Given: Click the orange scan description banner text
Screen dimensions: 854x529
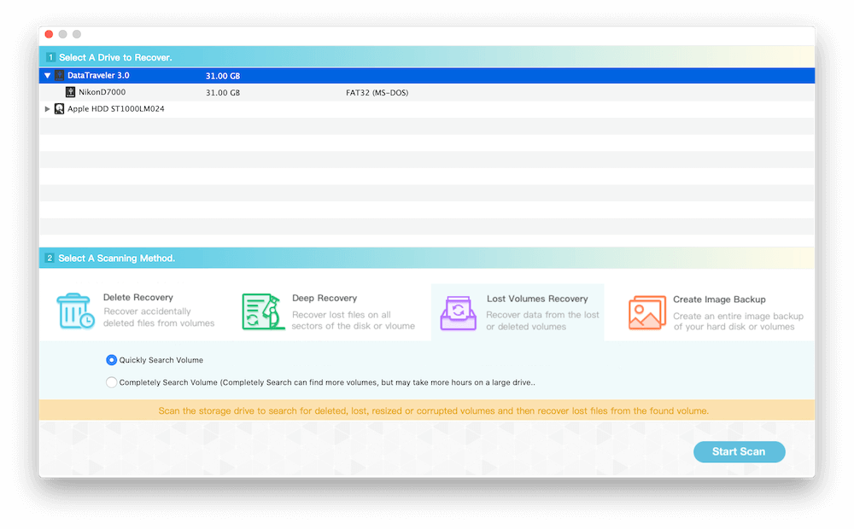Looking at the screenshot, I should coord(434,411).
